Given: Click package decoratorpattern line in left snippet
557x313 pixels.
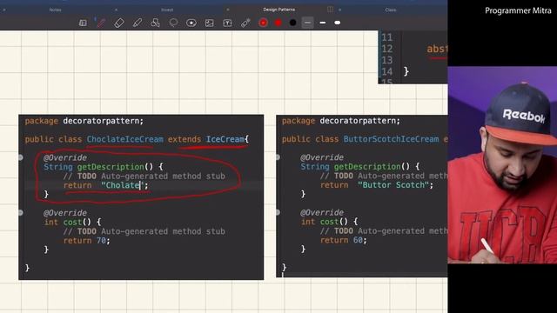Looking at the screenshot, I should 84,121.
